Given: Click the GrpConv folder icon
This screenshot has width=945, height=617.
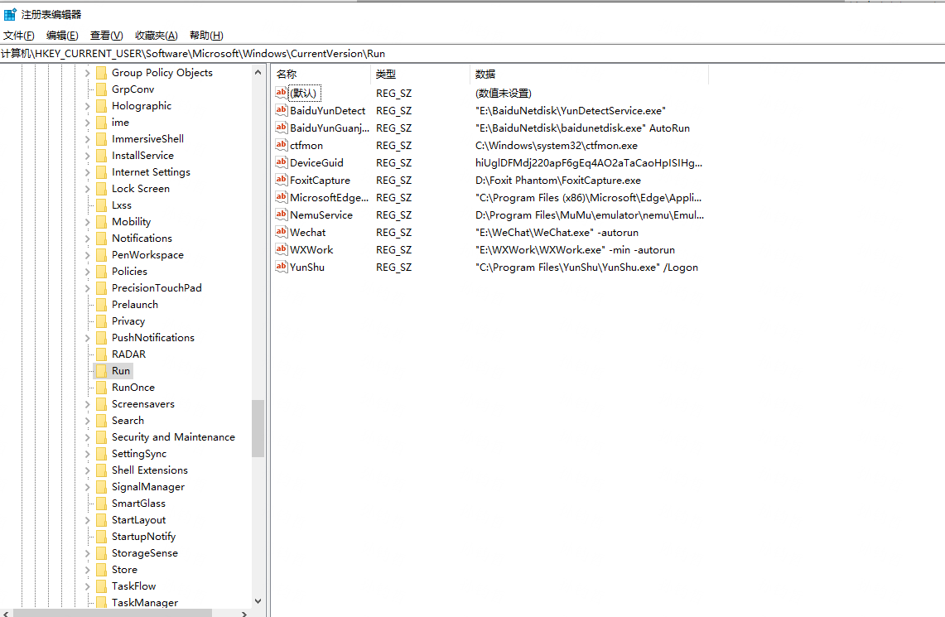Looking at the screenshot, I should pyautogui.click(x=101, y=89).
